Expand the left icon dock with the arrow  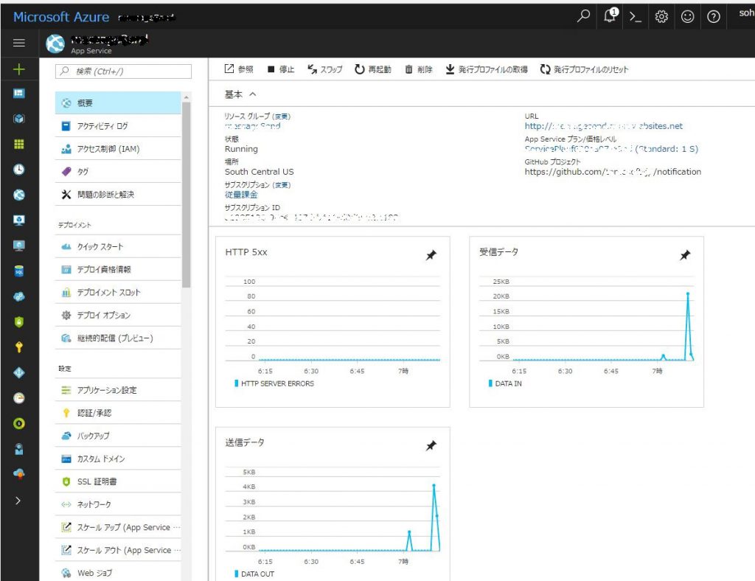click(x=19, y=501)
